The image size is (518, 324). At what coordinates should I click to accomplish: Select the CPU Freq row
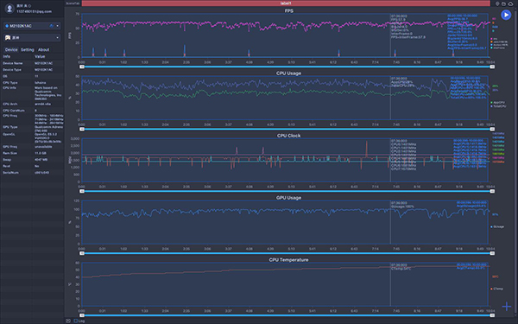[32, 119]
